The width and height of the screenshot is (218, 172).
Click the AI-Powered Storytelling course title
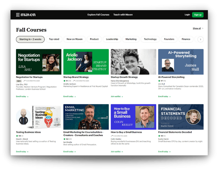(x=171, y=77)
